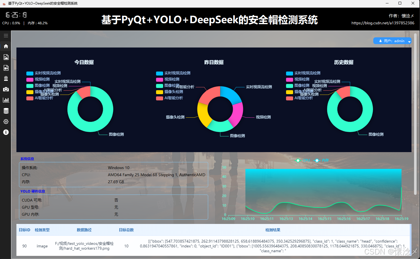Open the video file detection icon

[x=6, y=68]
